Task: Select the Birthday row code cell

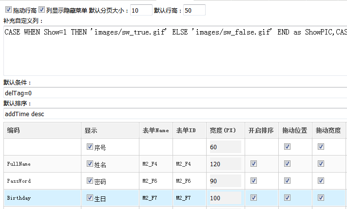Action: [x=42, y=198]
